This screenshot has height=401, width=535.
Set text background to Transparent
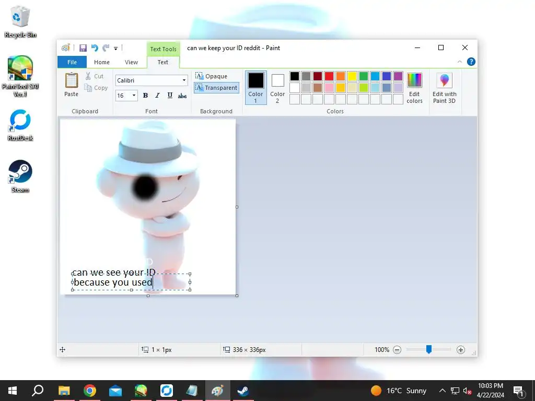point(216,88)
